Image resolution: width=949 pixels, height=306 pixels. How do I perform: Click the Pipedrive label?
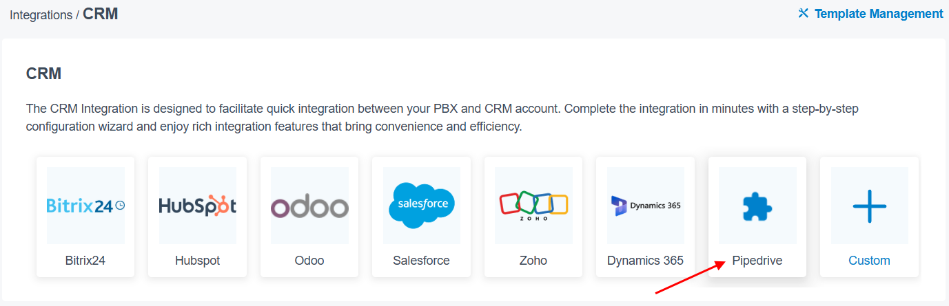click(757, 261)
